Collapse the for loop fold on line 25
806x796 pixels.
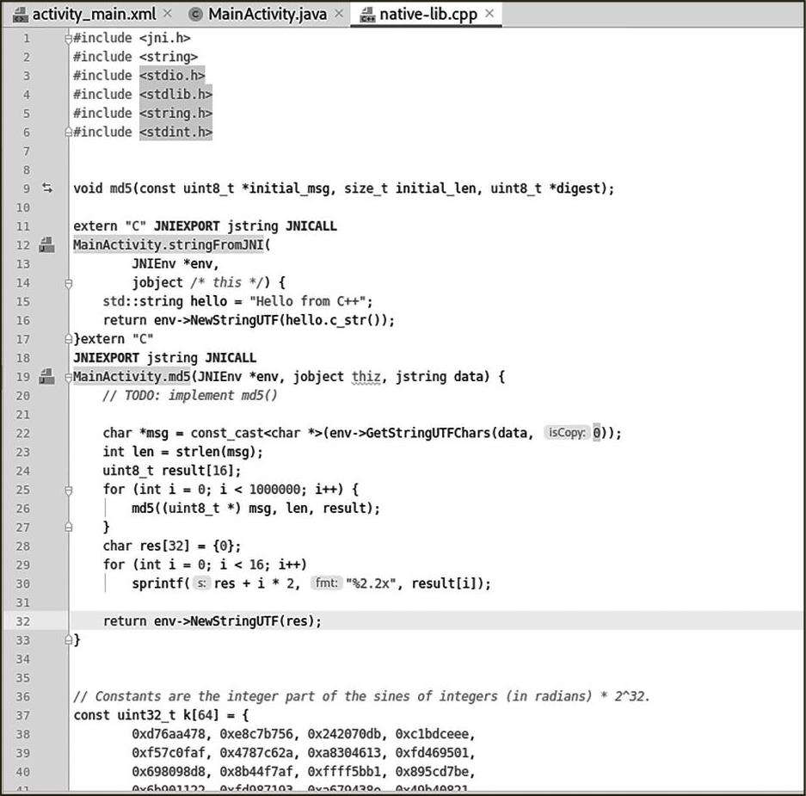tap(68, 490)
